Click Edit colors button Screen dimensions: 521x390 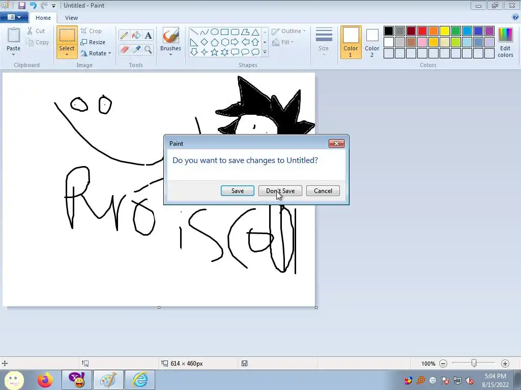505,42
